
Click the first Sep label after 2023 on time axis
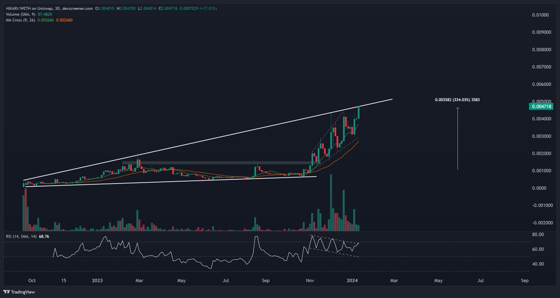pyautogui.click(x=266, y=281)
